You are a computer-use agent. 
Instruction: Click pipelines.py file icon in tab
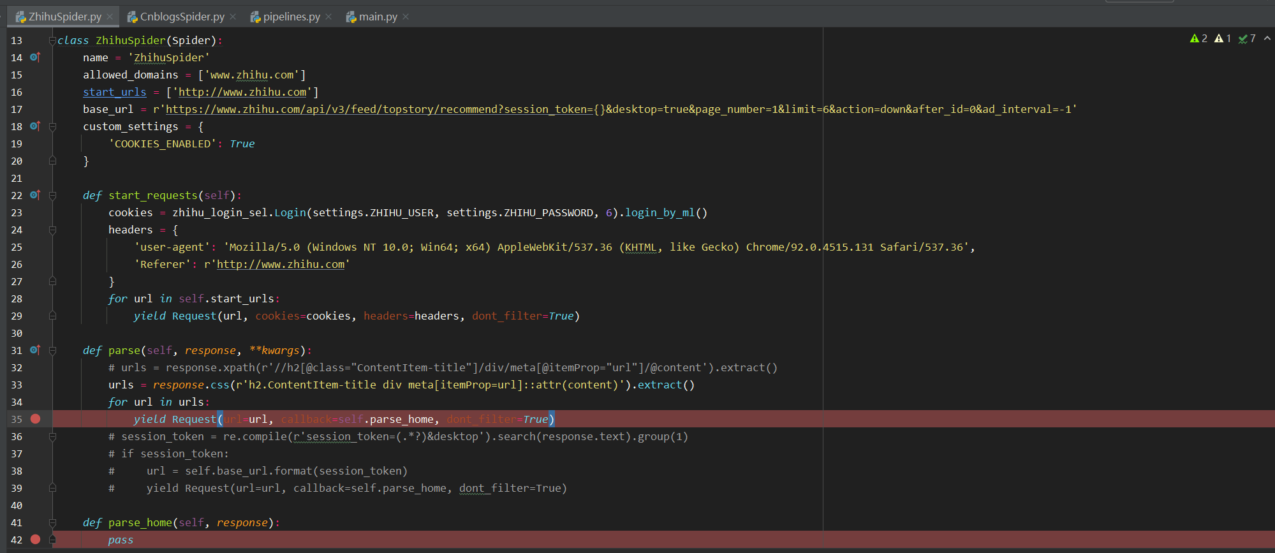point(255,17)
